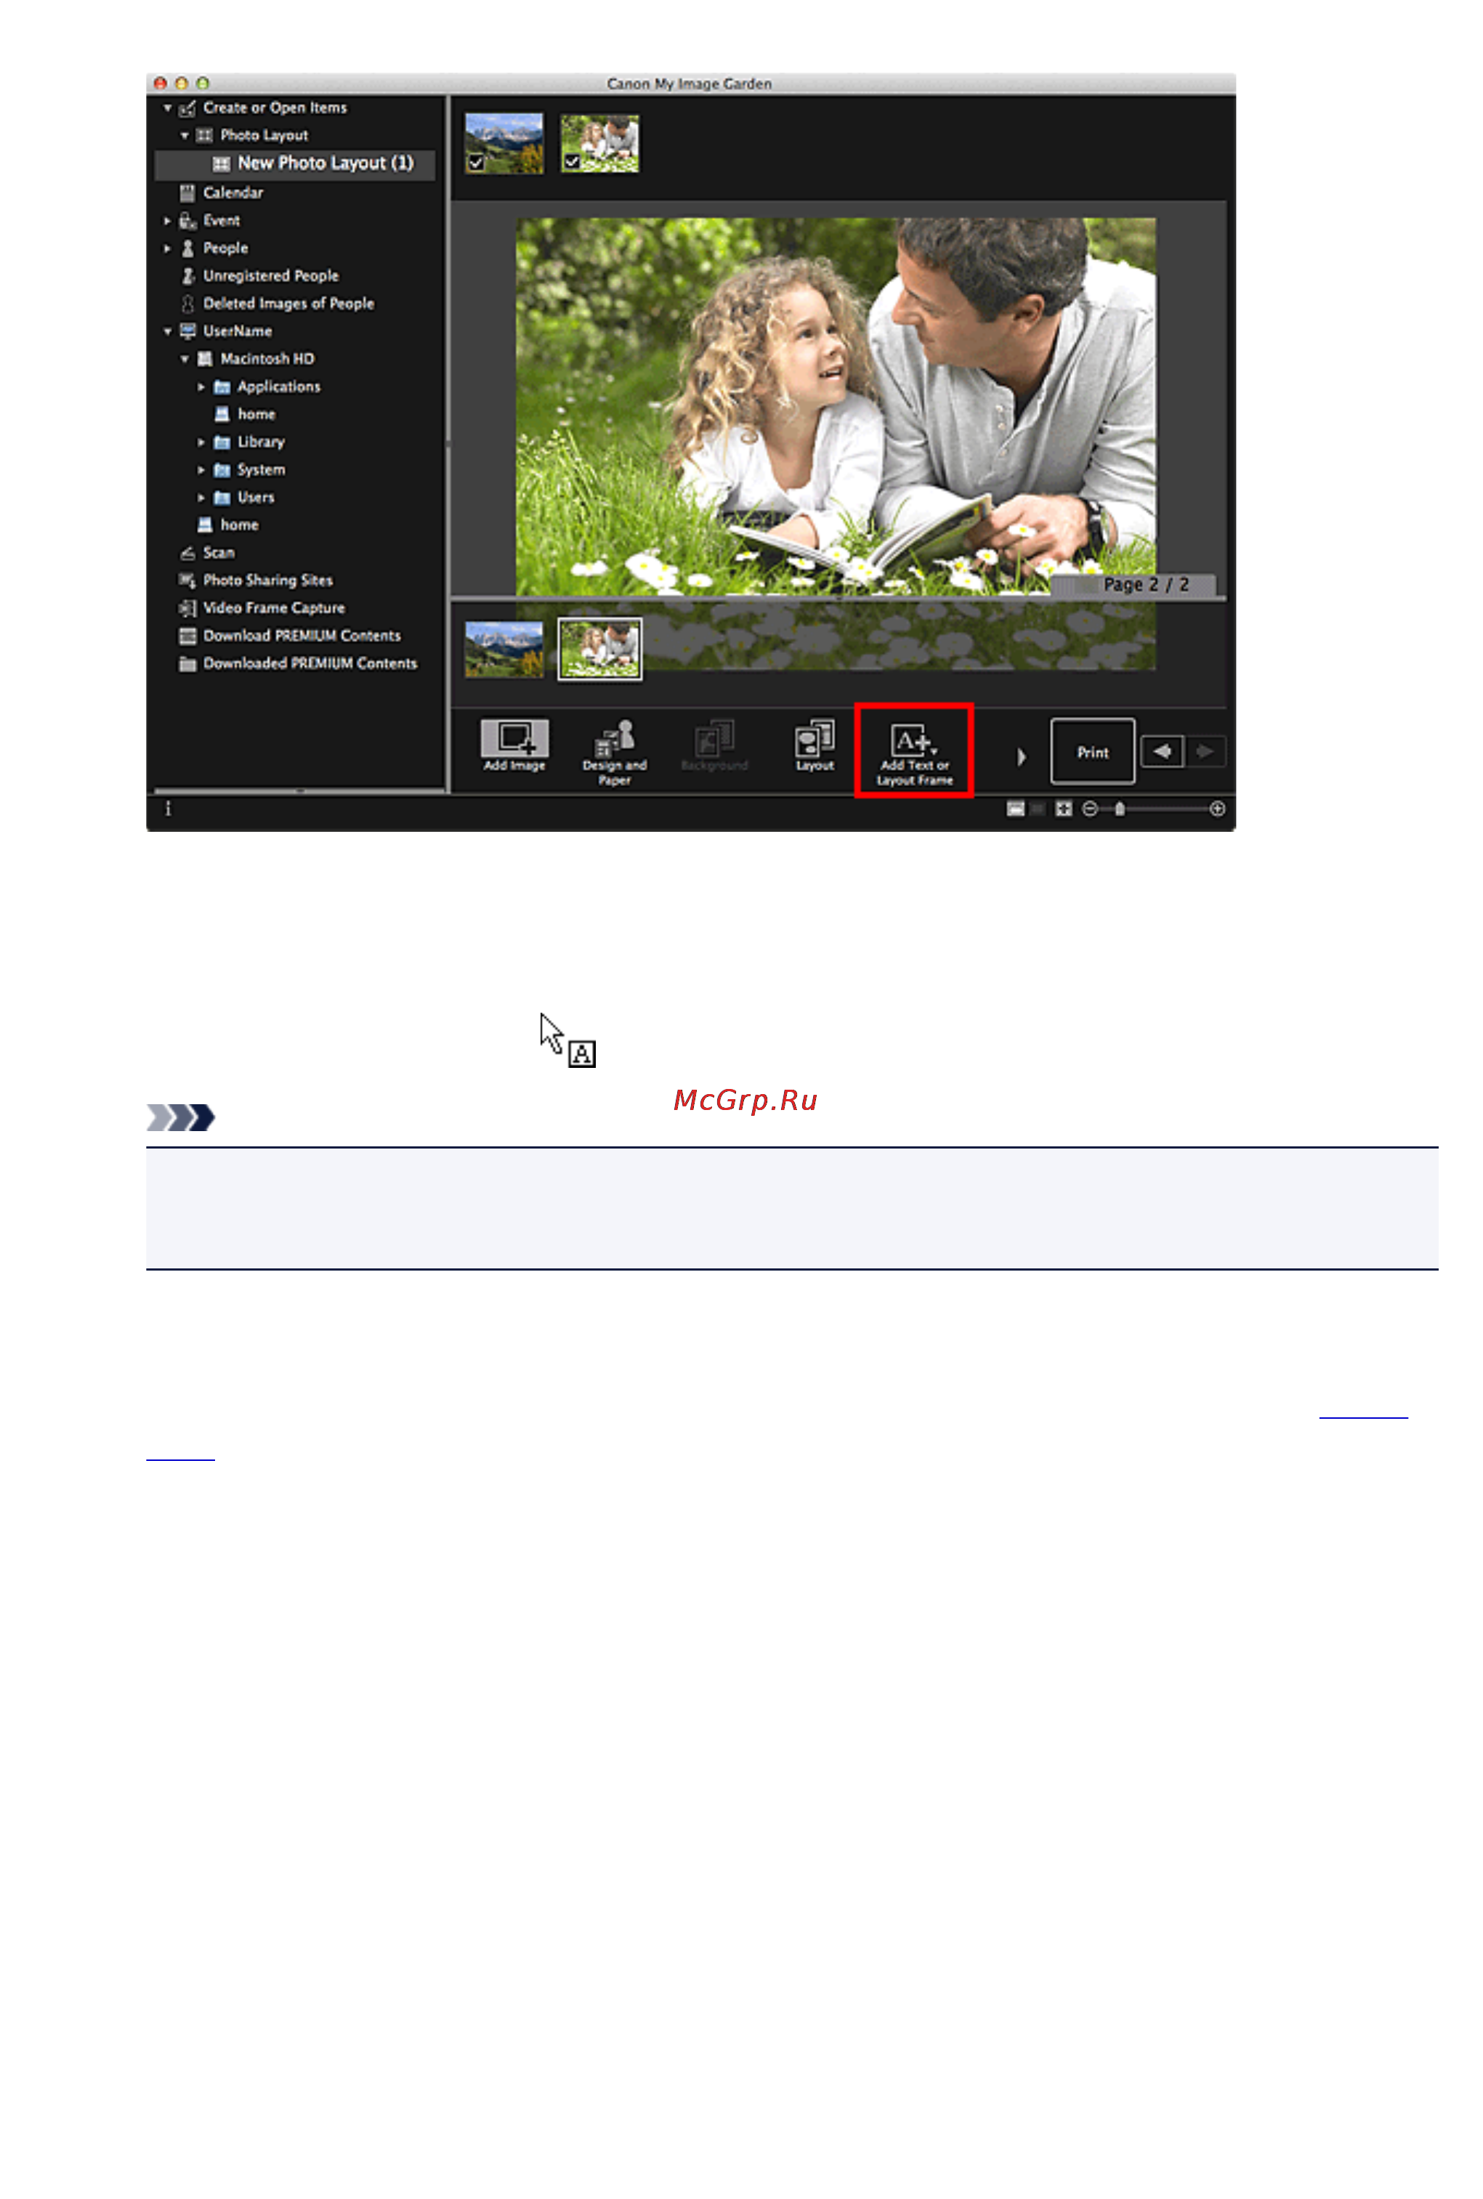Uncheck the father-daughter thumbnail checkbox
Screen dimensions: 1483x2199
pyautogui.click(x=571, y=163)
